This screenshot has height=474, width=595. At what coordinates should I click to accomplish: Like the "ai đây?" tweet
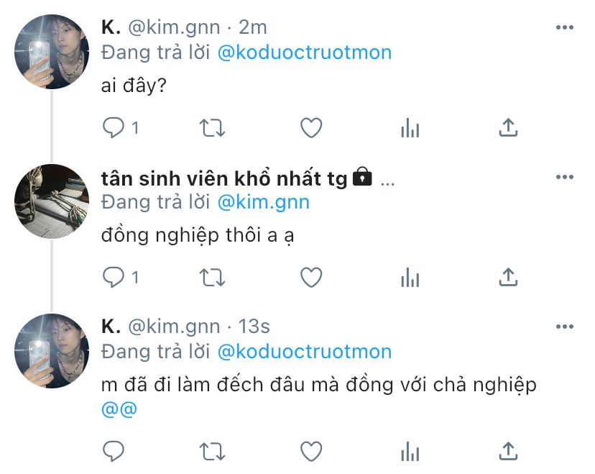(x=310, y=128)
